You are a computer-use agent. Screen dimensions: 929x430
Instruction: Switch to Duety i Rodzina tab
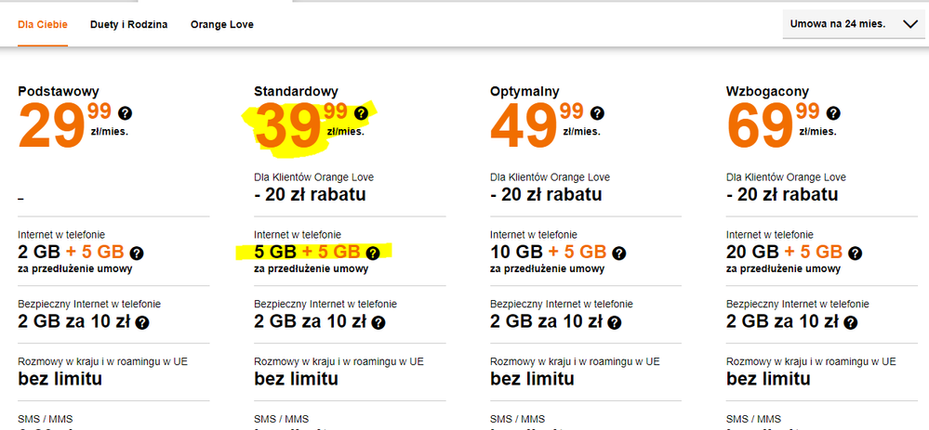point(129,24)
